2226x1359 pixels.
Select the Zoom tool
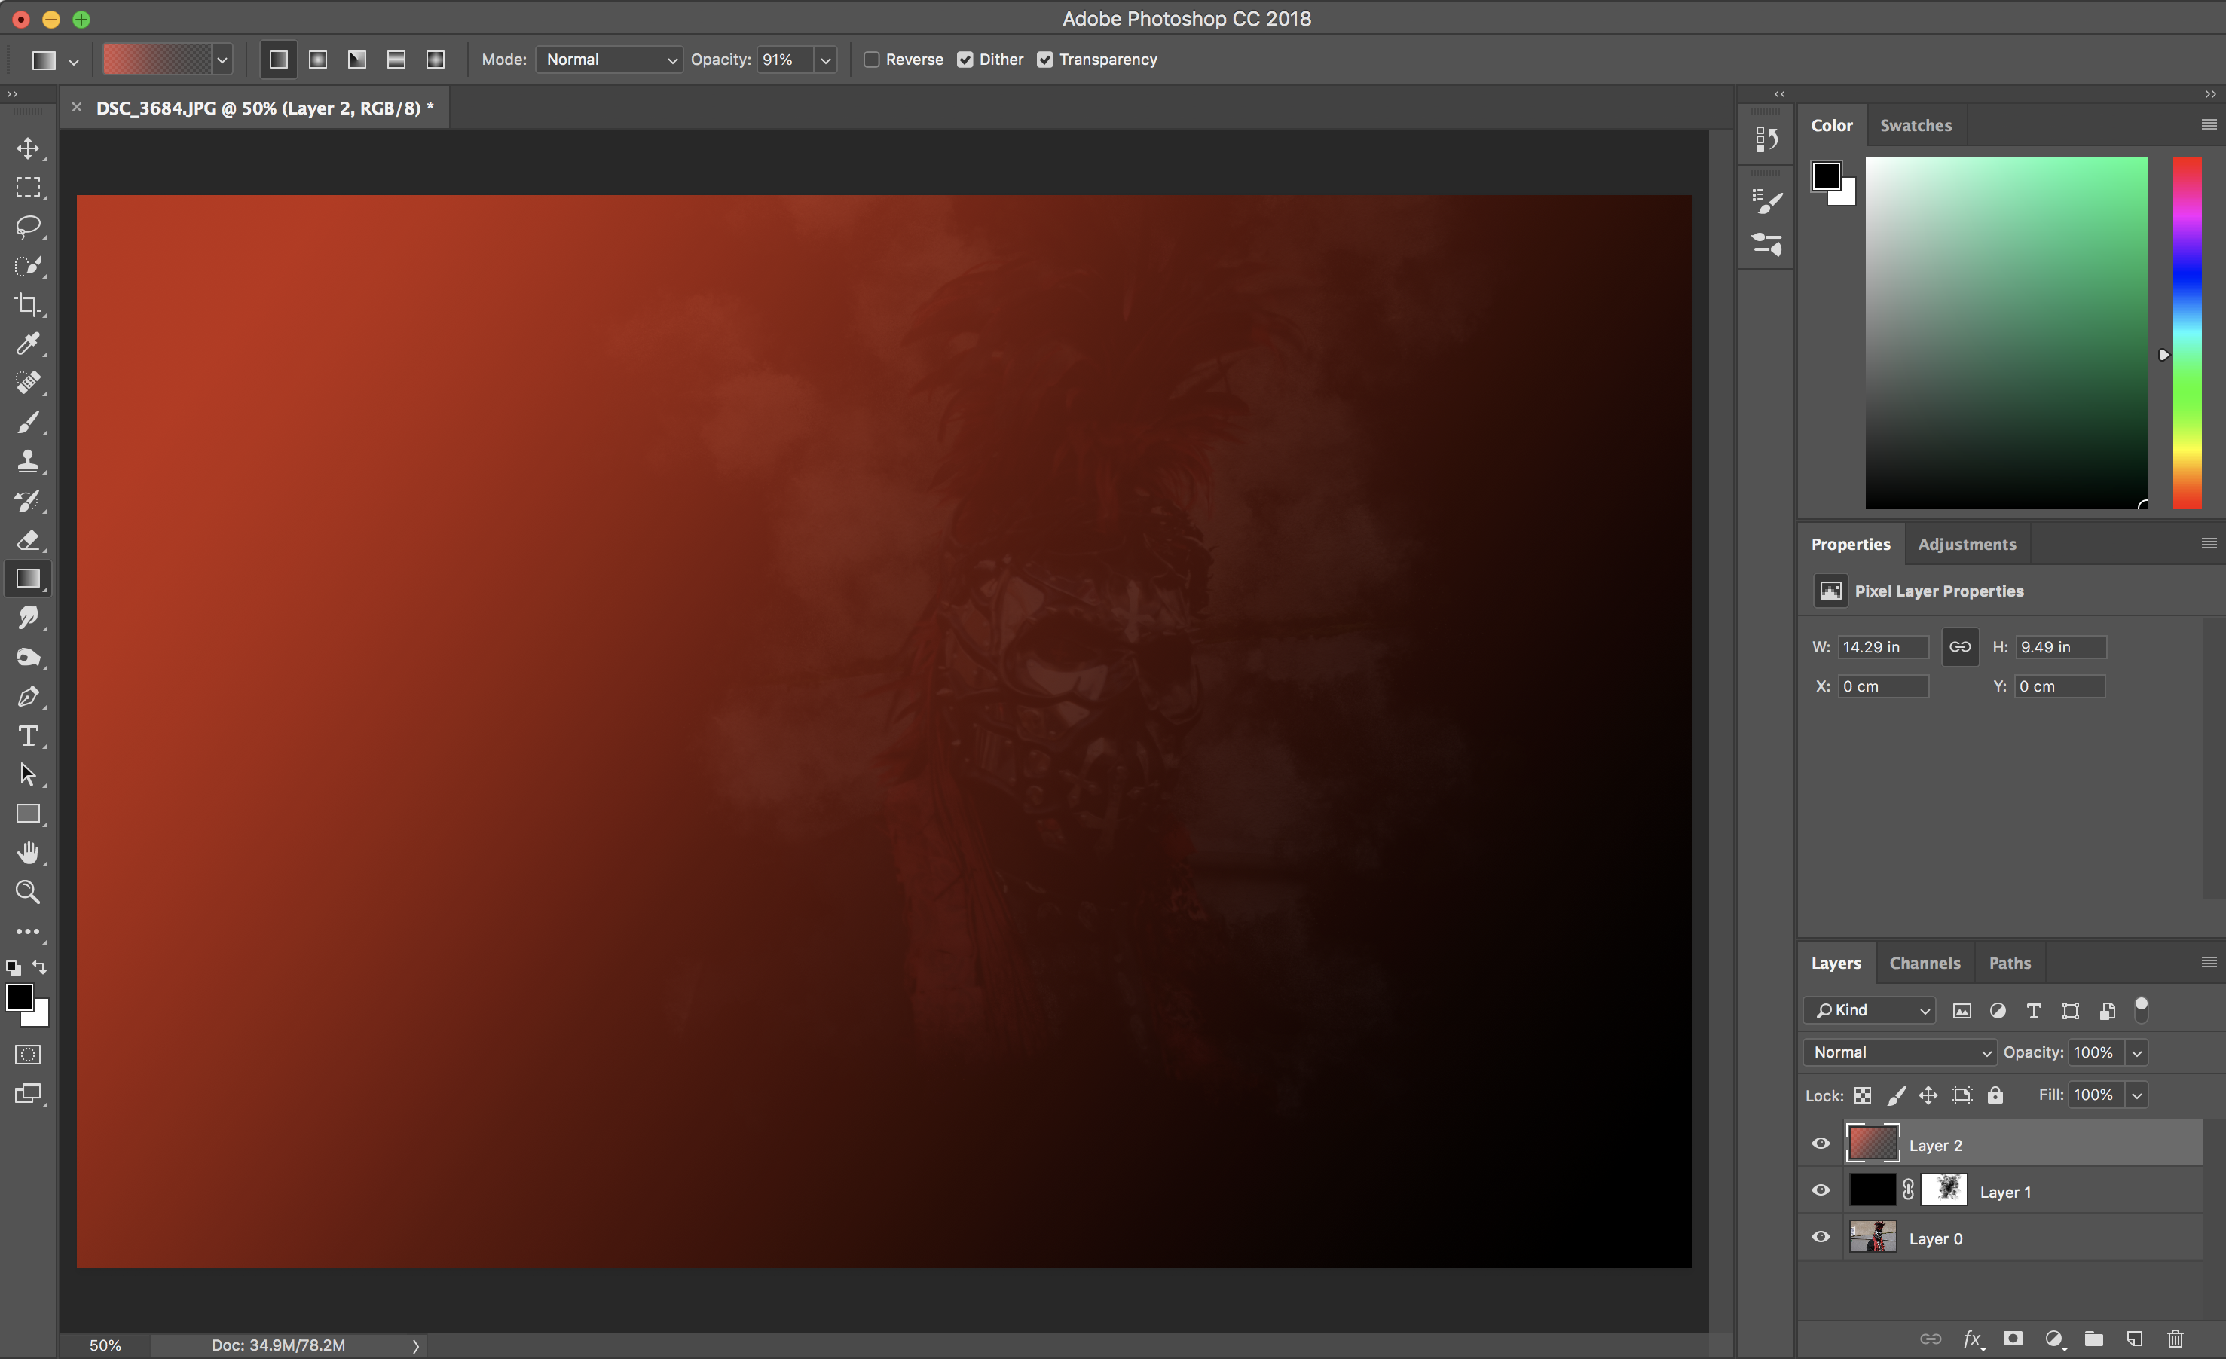tap(28, 892)
